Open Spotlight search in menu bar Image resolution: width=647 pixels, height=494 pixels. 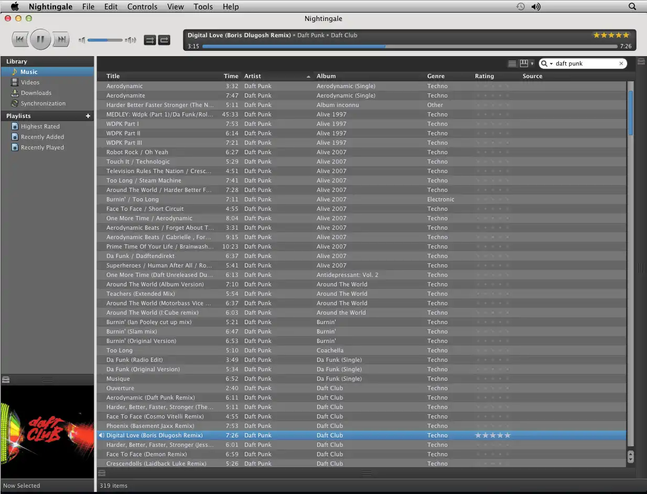click(x=632, y=7)
